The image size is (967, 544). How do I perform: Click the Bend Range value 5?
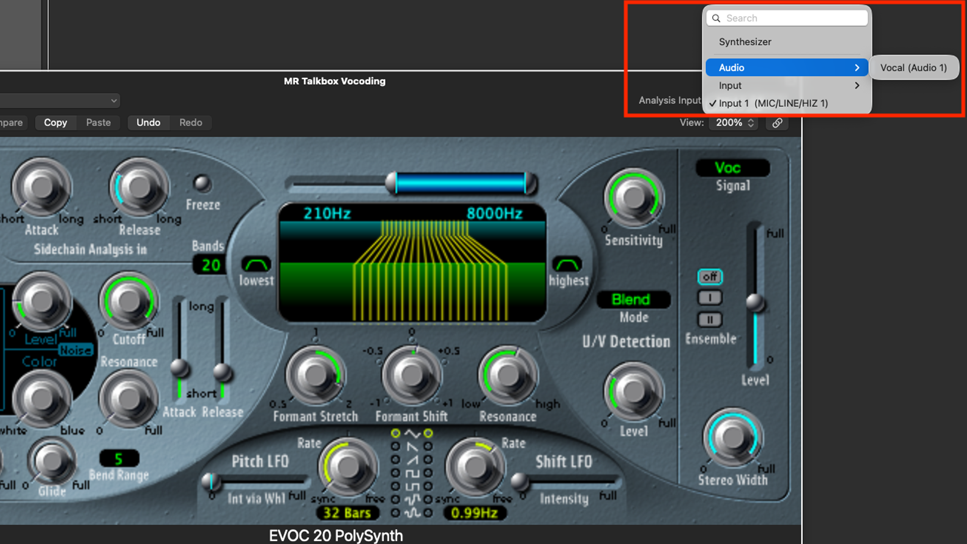[119, 459]
